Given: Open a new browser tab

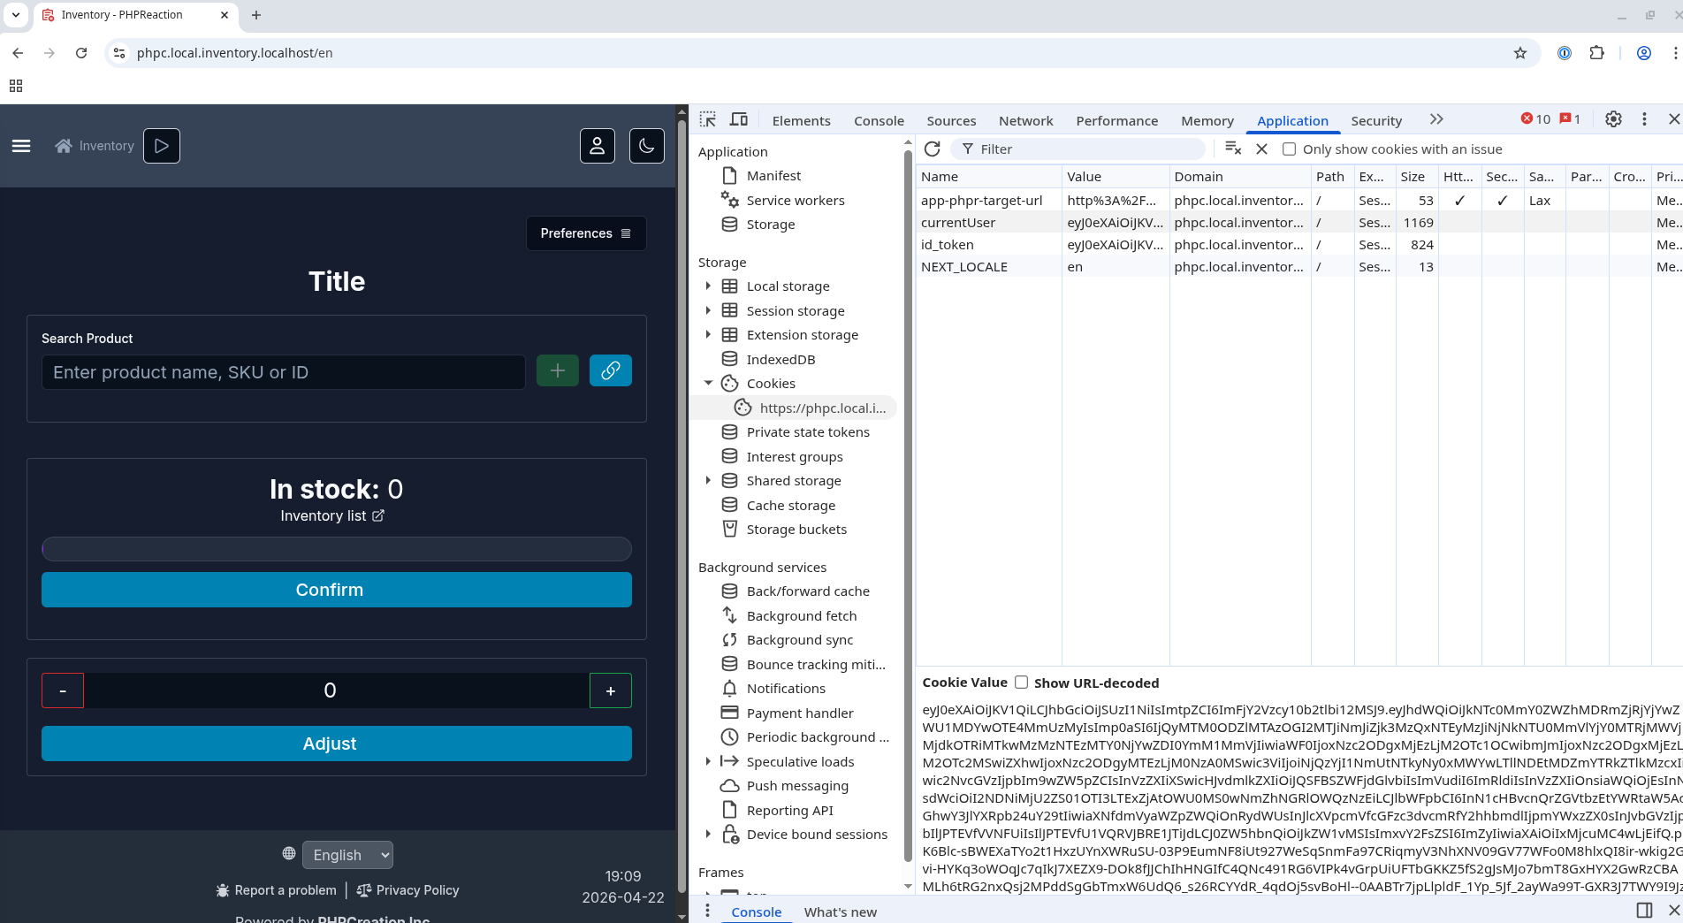Looking at the screenshot, I should pyautogui.click(x=256, y=15).
